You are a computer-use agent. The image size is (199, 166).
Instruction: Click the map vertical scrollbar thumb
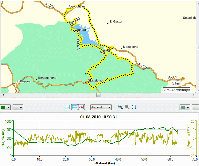click(x=198, y=47)
